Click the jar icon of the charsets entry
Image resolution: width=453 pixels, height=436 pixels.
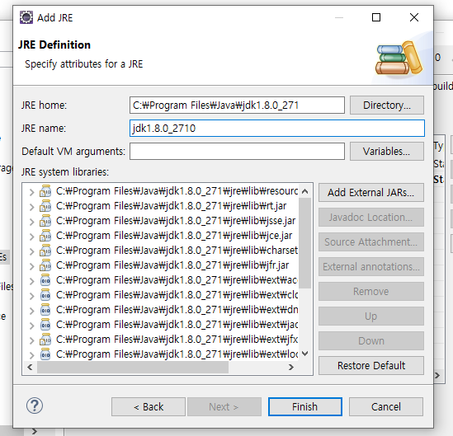pos(45,251)
